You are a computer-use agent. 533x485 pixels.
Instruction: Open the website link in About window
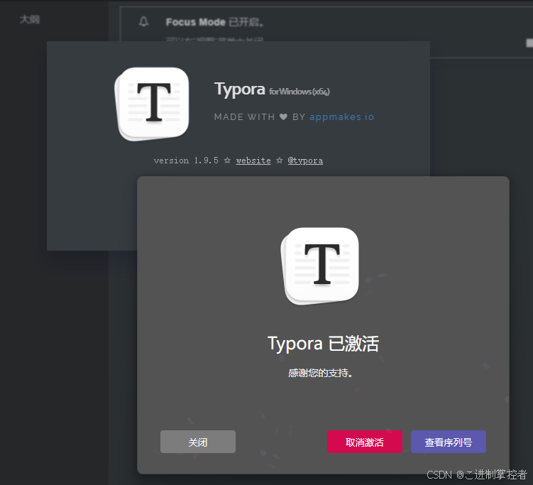pos(253,160)
